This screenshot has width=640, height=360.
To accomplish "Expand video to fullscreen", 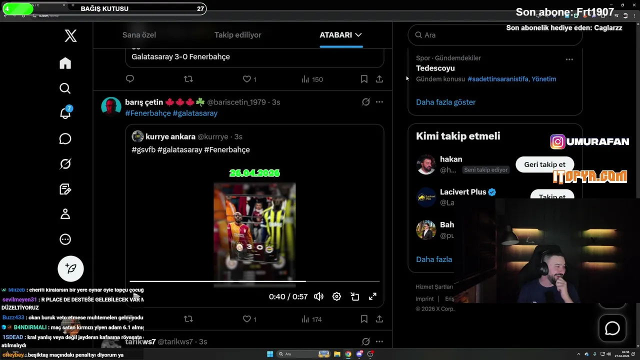I will [372, 296].
